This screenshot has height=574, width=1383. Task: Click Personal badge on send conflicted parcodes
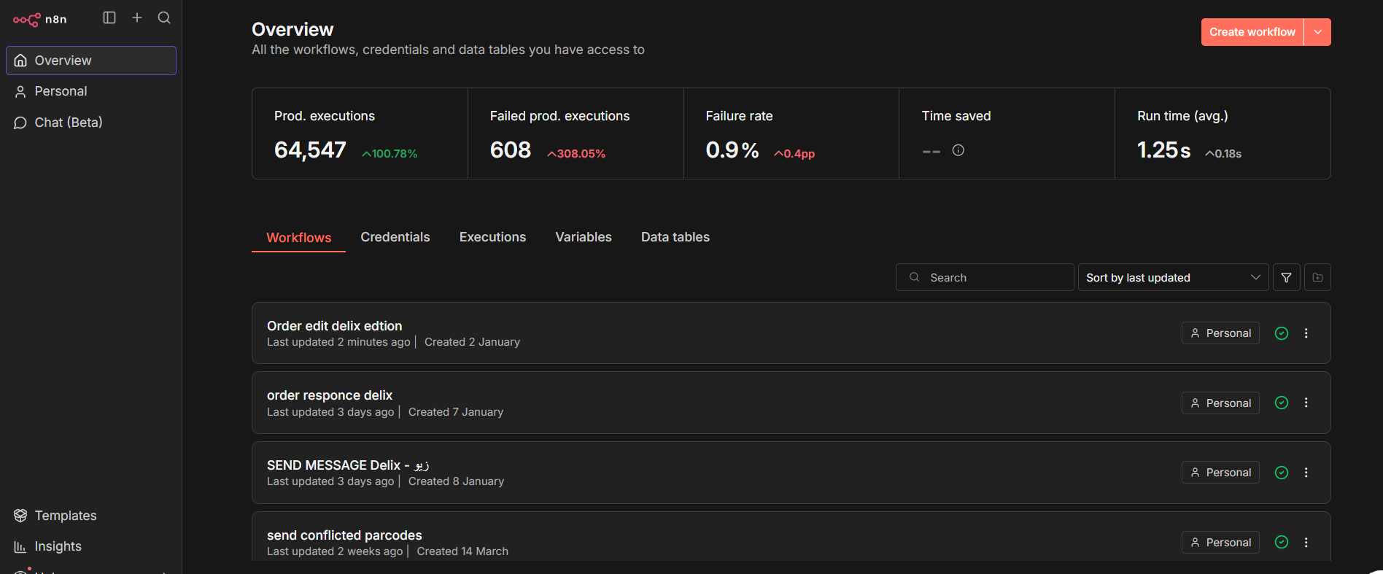click(1220, 542)
